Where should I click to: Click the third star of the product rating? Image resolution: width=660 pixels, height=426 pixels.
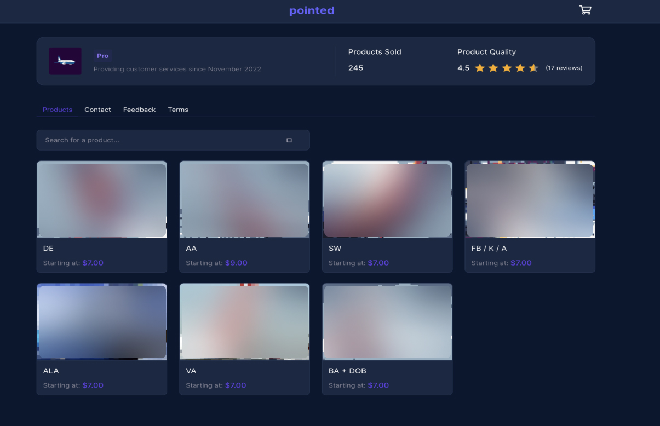pyautogui.click(x=507, y=67)
